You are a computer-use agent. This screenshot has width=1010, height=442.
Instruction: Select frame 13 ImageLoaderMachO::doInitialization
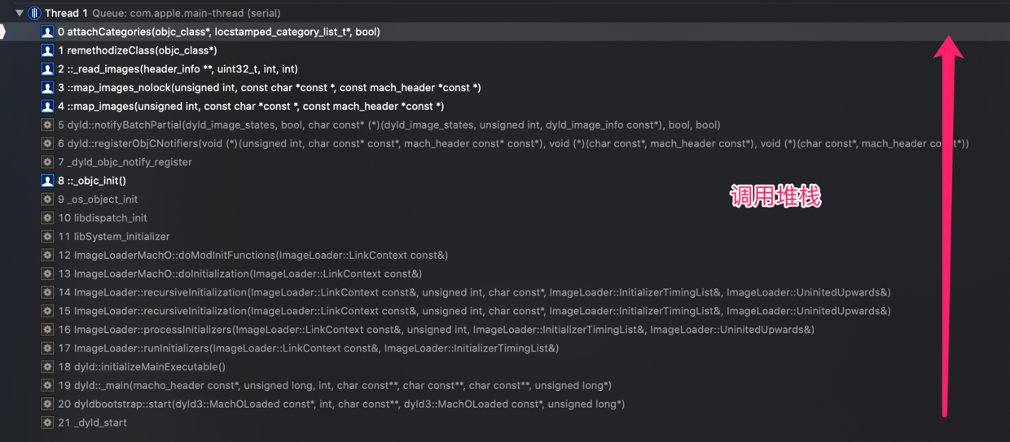pos(505,274)
